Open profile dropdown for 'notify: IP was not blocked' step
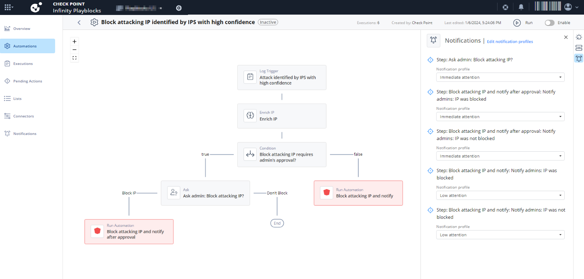 point(500,235)
